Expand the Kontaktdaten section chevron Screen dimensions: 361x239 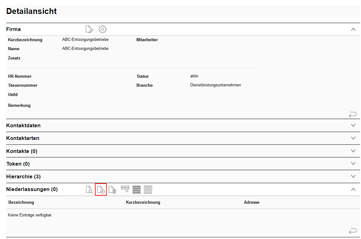tap(353, 125)
